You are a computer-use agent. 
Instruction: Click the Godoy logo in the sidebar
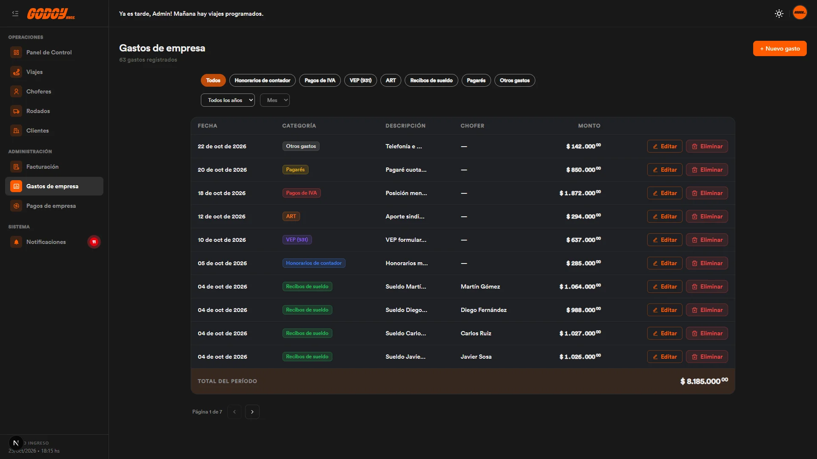[x=51, y=14]
